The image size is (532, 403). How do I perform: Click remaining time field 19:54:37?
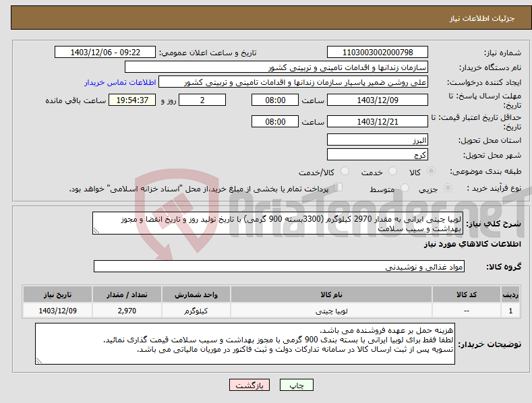click(132, 100)
